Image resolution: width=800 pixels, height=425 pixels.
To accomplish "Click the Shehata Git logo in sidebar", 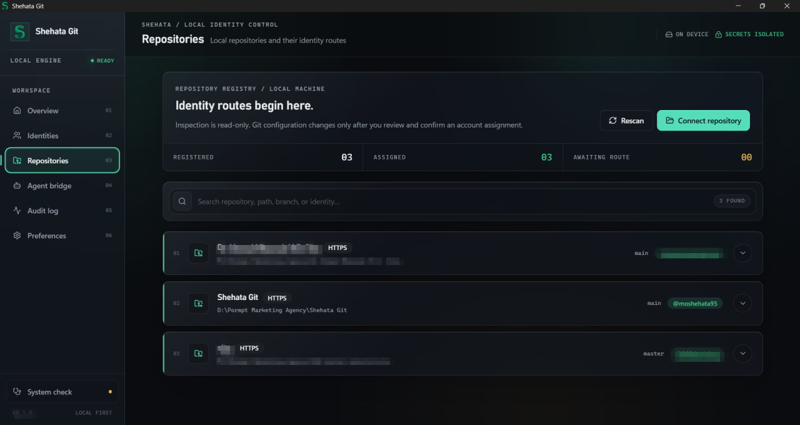I will (x=20, y=32).
